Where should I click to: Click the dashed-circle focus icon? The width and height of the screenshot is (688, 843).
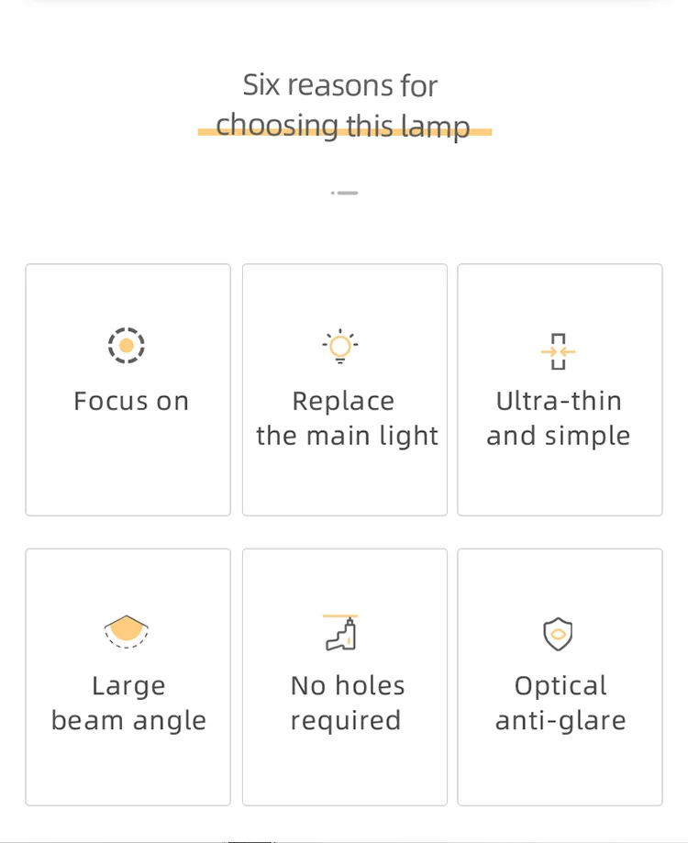tap(127, 346)
